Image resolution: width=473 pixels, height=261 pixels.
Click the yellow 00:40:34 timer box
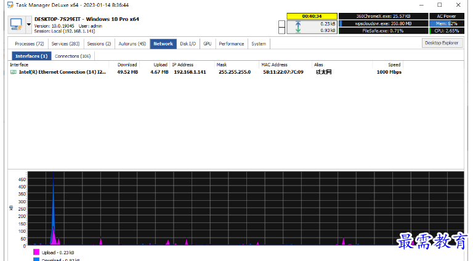click(312, 16)
